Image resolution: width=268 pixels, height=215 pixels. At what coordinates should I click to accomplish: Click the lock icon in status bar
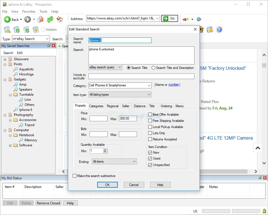pos(264,211)
